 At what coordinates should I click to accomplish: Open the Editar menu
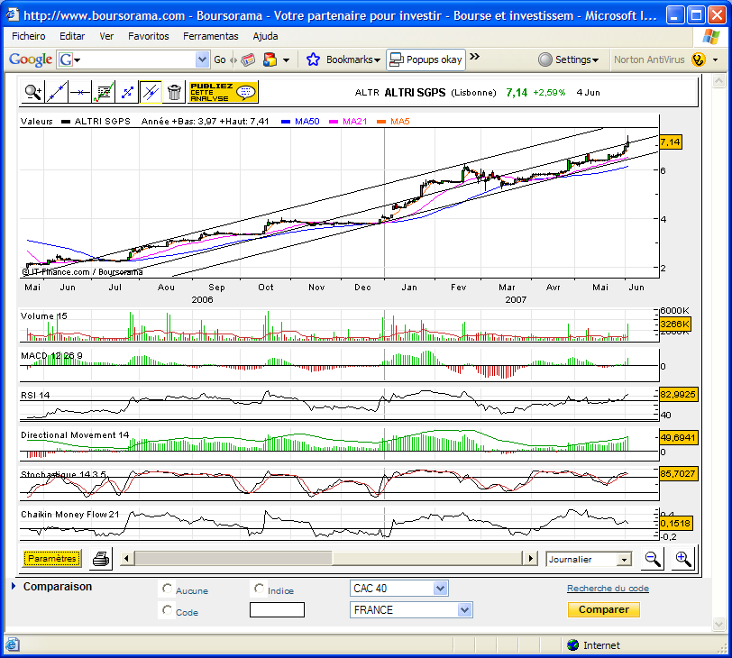pyautogui.click(x=72, y=36)
